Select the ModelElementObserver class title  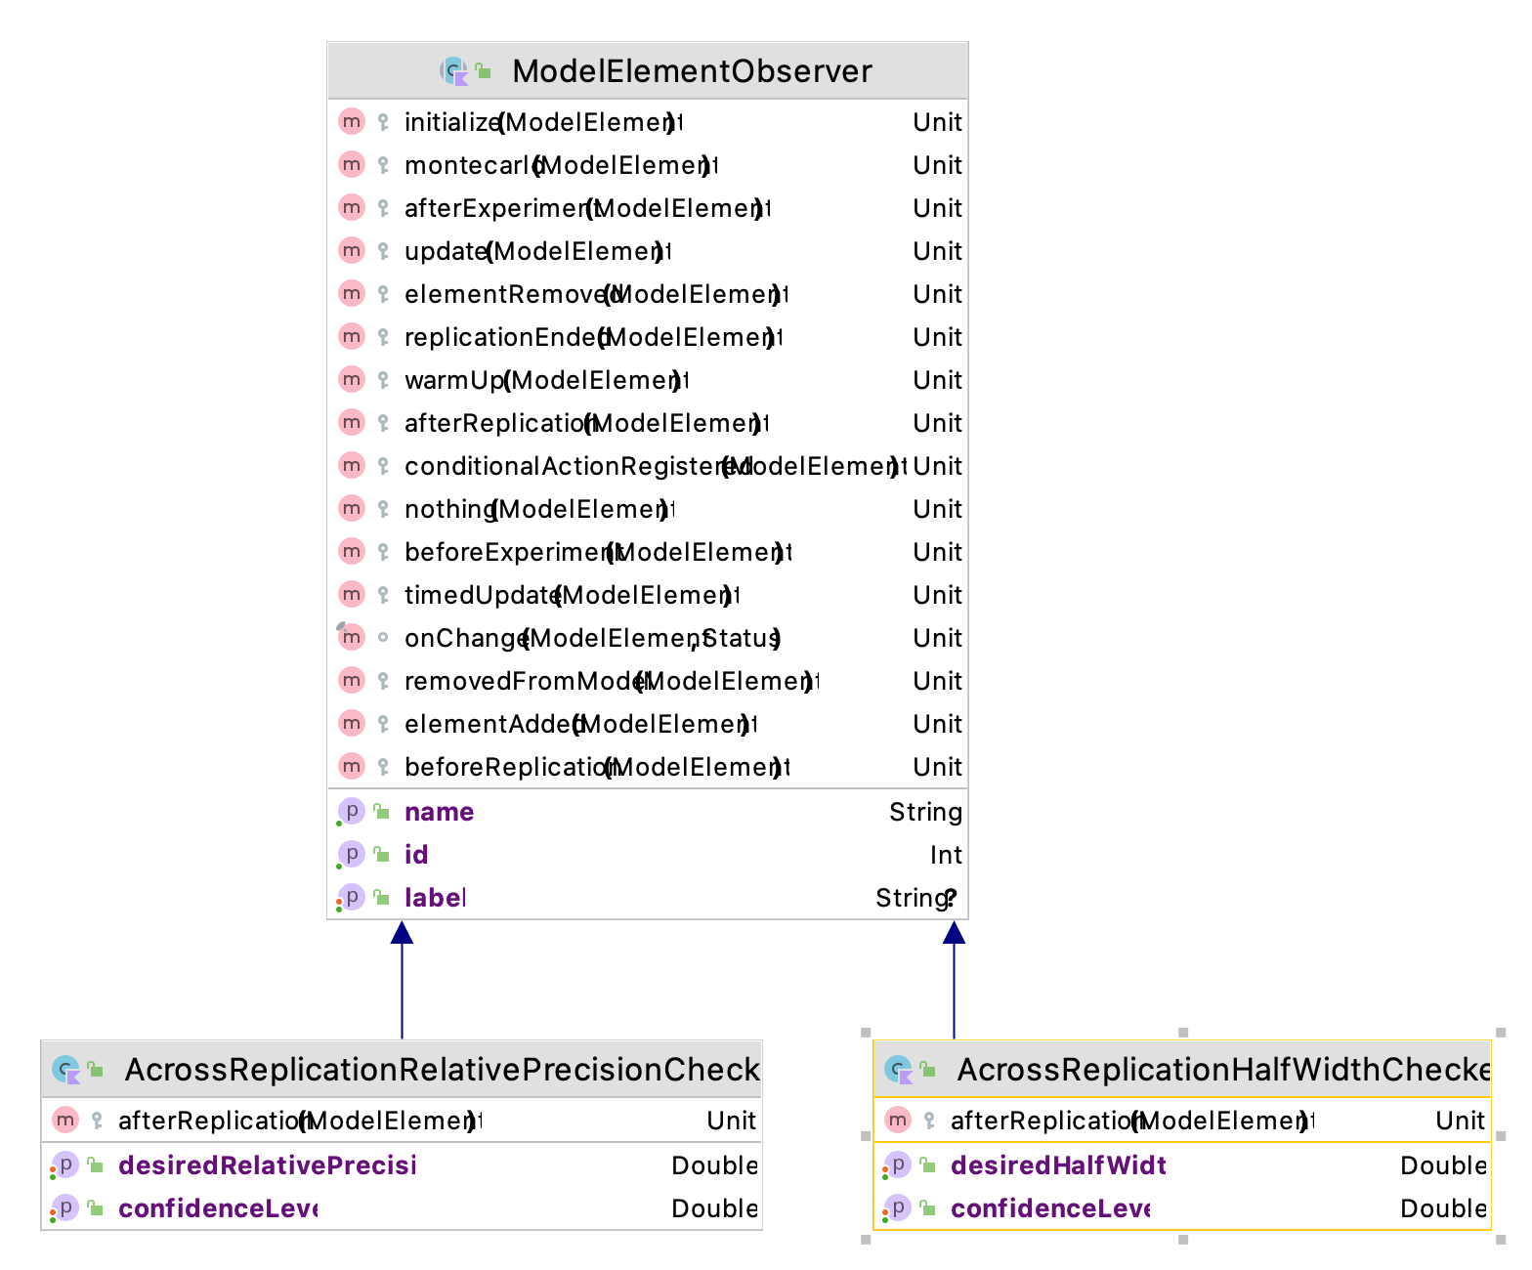[x=692, y=71]
